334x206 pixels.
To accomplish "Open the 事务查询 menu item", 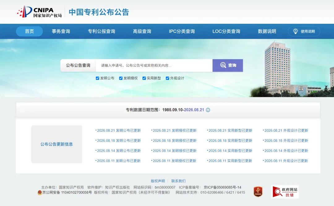I will pos(61,31).
